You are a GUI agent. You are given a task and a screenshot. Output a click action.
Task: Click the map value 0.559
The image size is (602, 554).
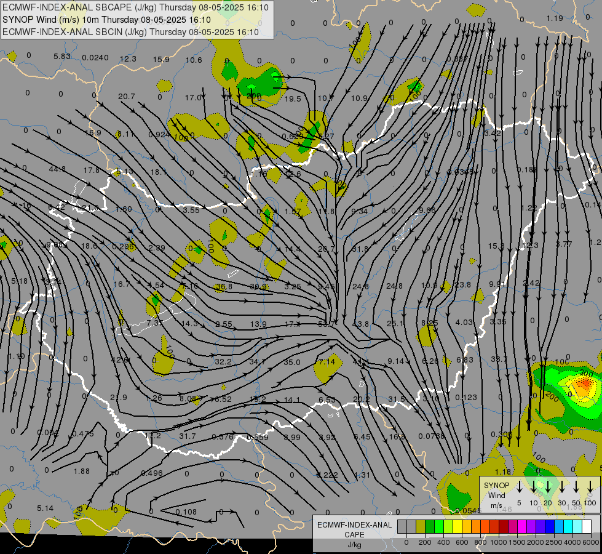point(258,437)
